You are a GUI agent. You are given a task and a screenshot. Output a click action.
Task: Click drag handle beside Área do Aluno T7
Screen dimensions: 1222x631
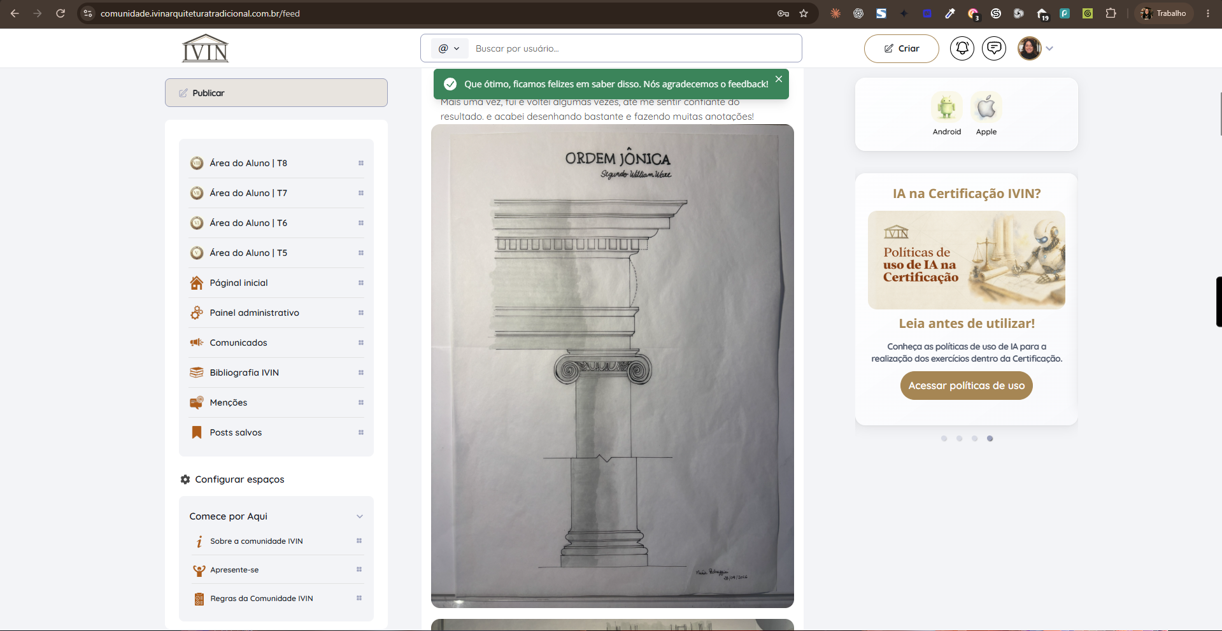(360, 193)
